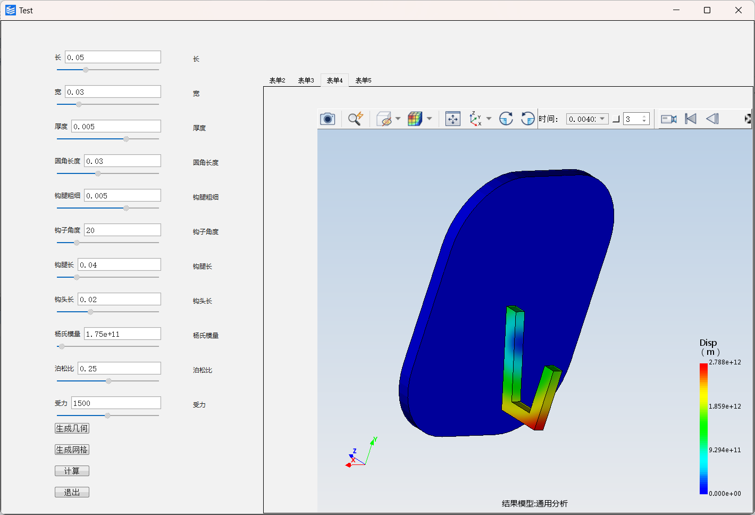The image size is (755, 515).
Task: Click the 钩子角度 input field with 20
Action: coord(122,230)
